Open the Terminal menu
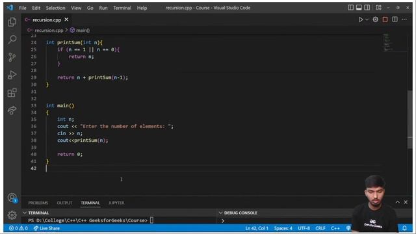The height and width of the screenshot is (234, 416). (122, 8)
